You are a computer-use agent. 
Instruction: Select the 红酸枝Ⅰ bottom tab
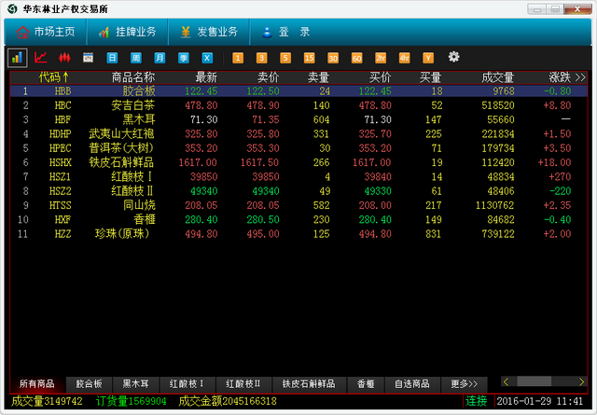tap(187, 384)
